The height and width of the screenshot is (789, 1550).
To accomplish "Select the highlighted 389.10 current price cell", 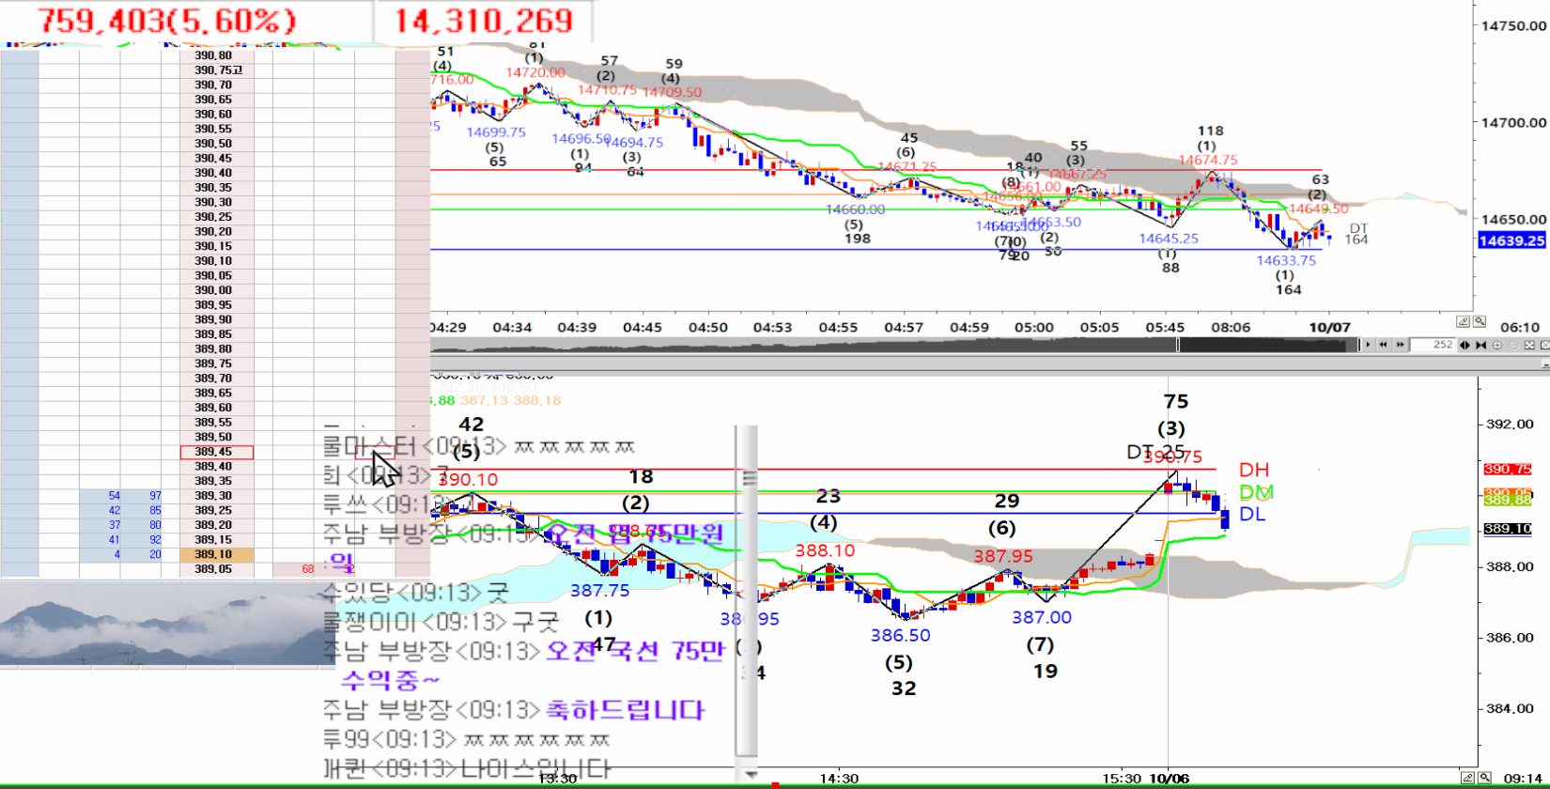I will (x=216, y=554).
